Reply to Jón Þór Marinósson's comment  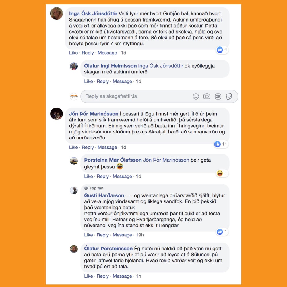(88, 147)
